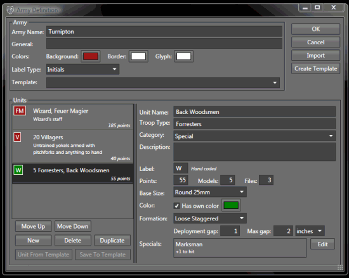Open the Base Size dropdown Round 25mm

pyautogui.click(x=210, y=192)
